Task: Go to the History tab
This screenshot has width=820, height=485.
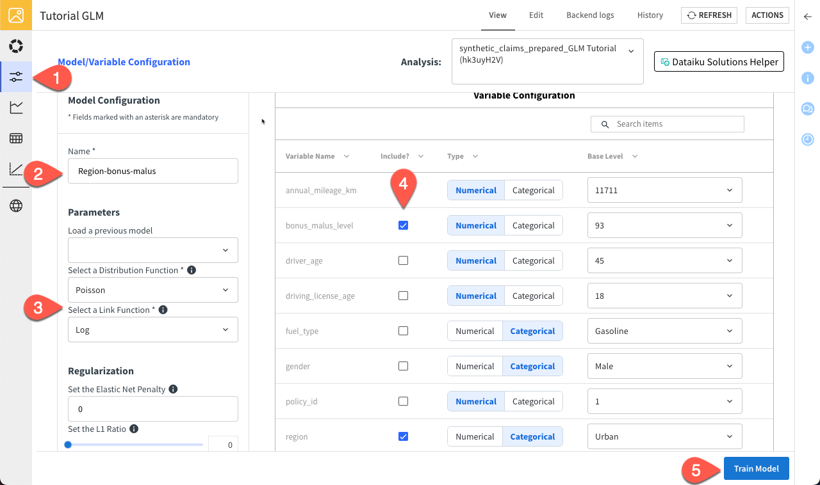Action: pyautogui.click(x=650, y=15)
